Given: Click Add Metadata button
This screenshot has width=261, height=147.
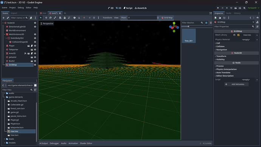Looking at the screenshot, I should 236,84.
